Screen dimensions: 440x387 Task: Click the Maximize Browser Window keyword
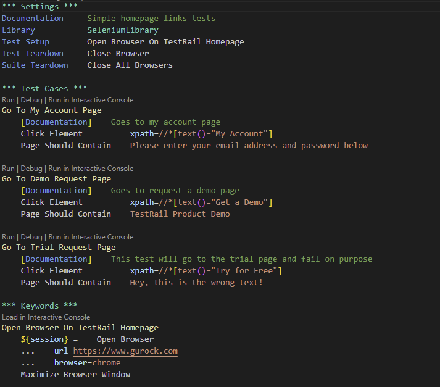[x=75, y=374]
